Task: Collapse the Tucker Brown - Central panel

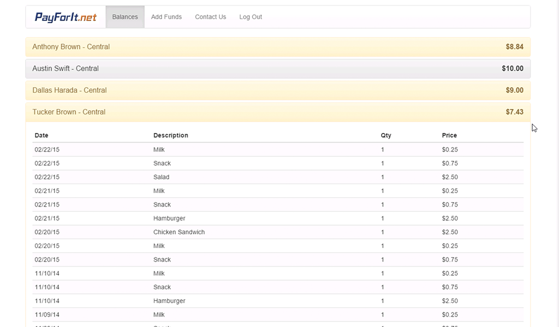Action: 278,112
